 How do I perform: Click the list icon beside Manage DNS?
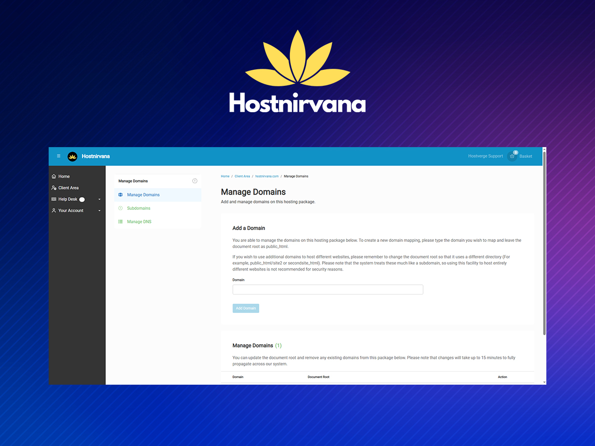click(120, 221)
